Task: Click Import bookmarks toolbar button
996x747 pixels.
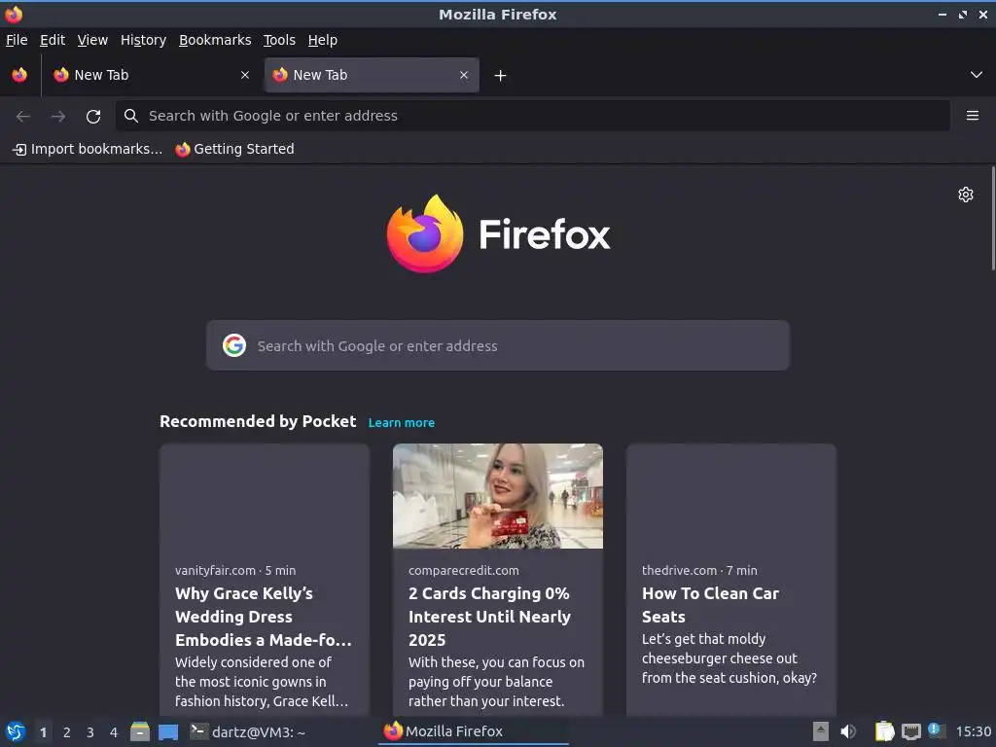Action: coord(88,149)
